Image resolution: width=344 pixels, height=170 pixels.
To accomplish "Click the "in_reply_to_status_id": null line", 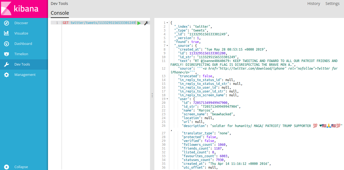I will [206, 80].
